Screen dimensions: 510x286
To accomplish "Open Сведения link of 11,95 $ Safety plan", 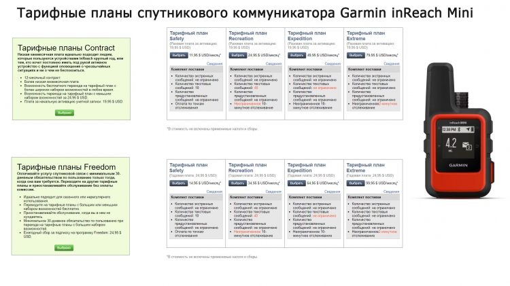I will point(215,64).
